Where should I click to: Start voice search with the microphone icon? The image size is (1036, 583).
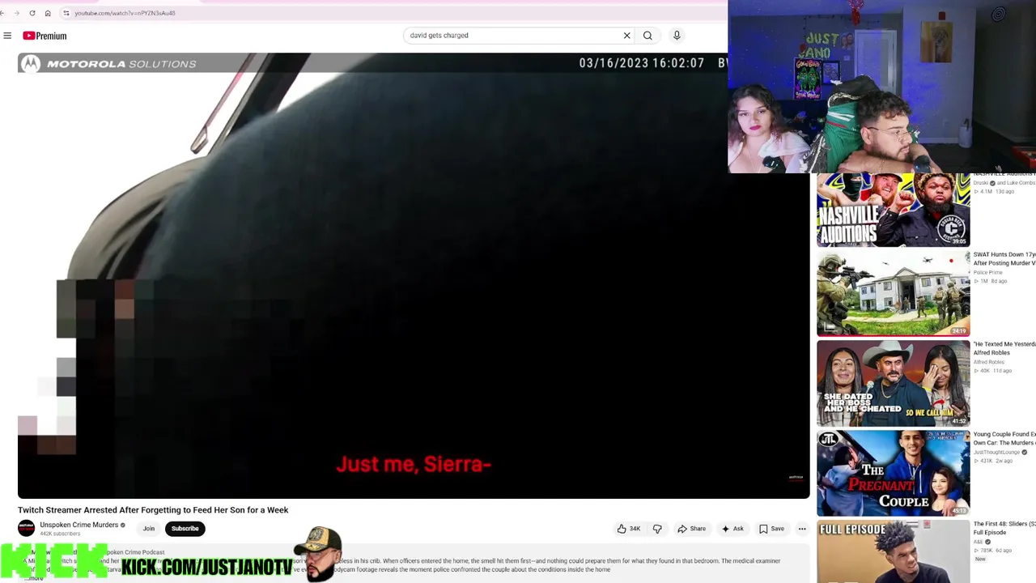pos(677,36)
